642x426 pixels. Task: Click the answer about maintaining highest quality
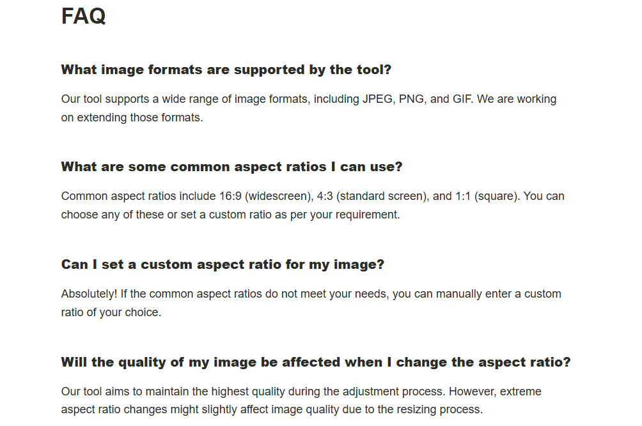click(301, 400)
